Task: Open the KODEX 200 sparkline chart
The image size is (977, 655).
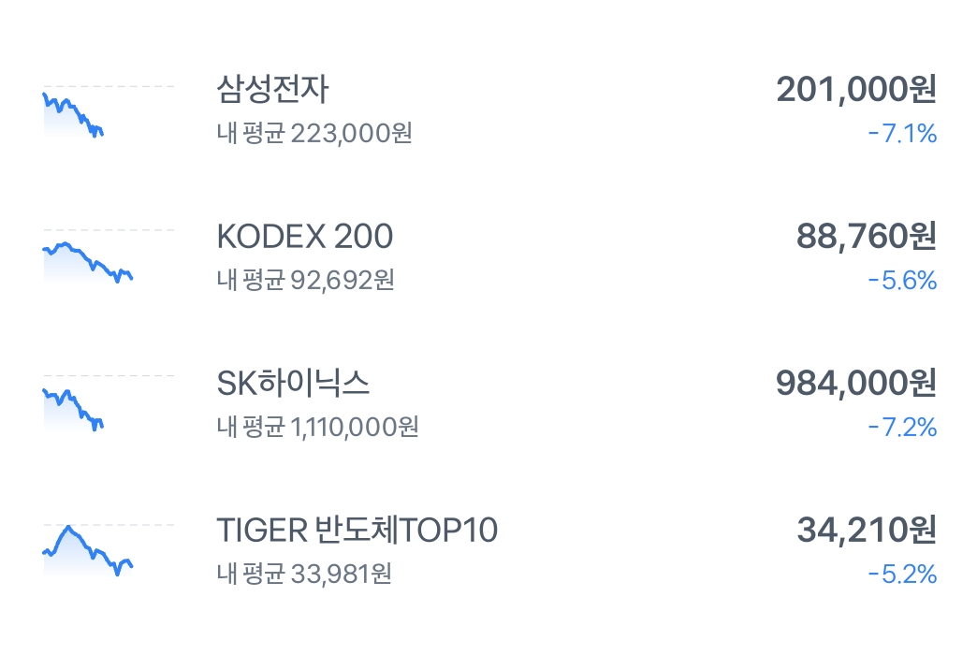Action: point(109,257)
